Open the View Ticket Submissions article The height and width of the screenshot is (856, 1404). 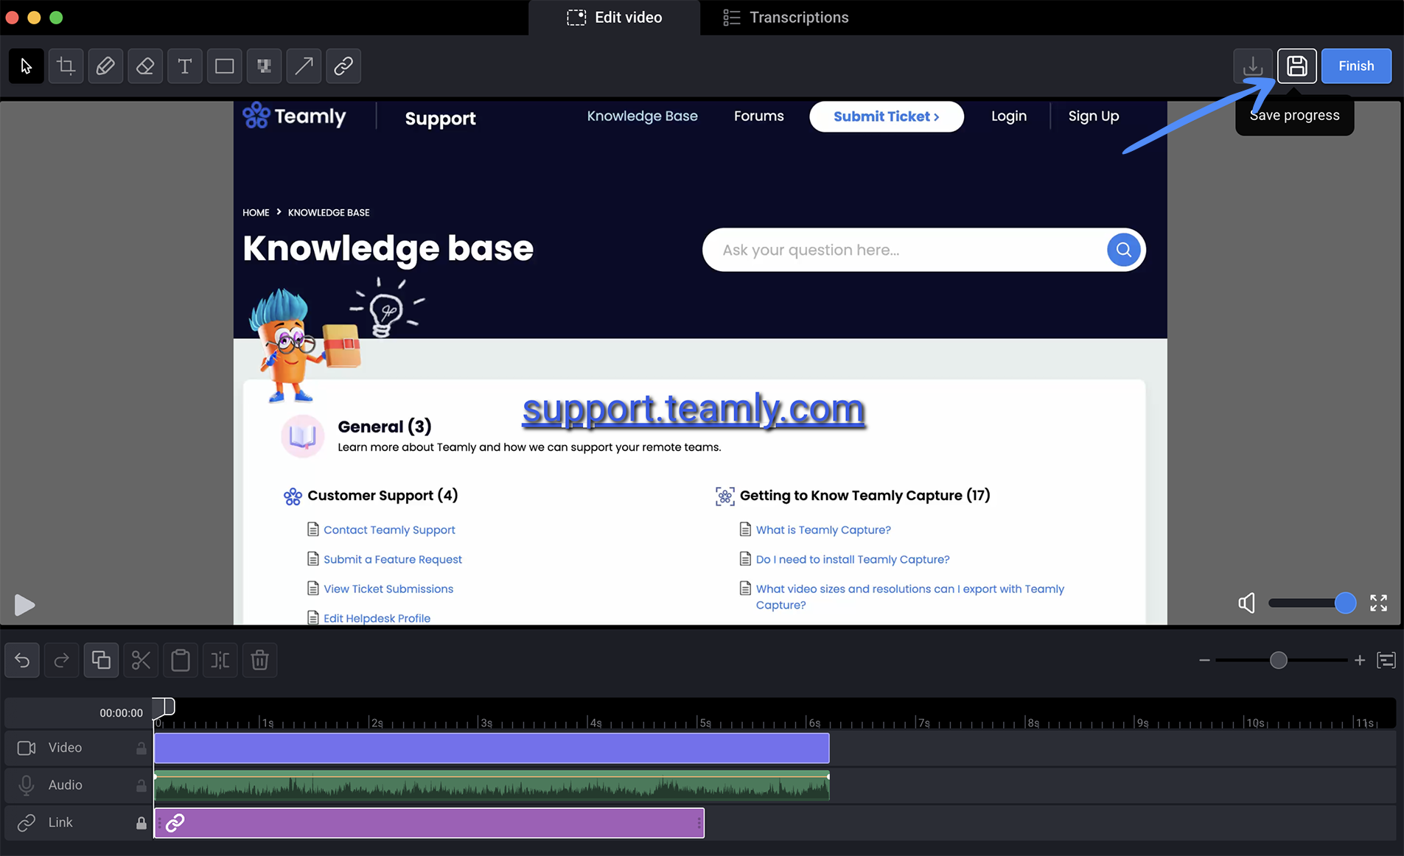coord(388,589)
